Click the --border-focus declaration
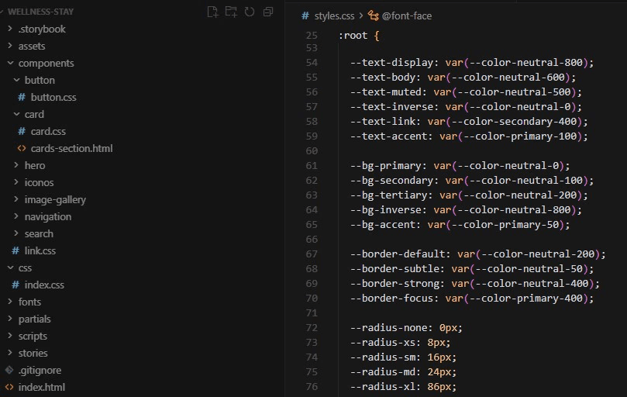627x397 pixels. pyautogui.click(x=472, y=299)
